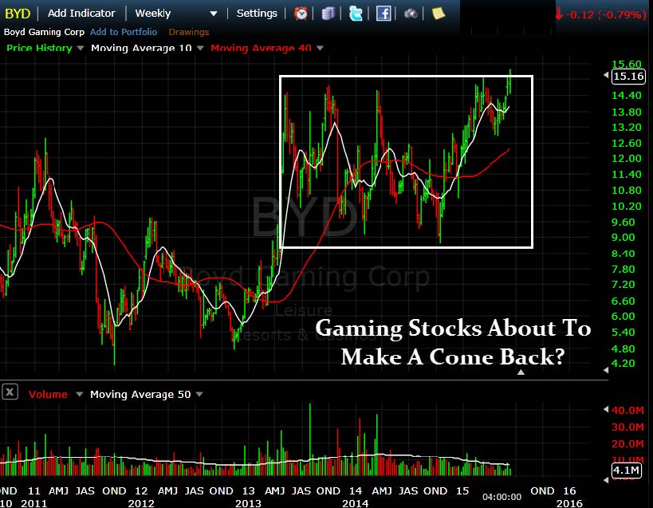Open the stacked pages layout icon
The width and height of the screenshot is (653, 508).
tap(328, 14)
